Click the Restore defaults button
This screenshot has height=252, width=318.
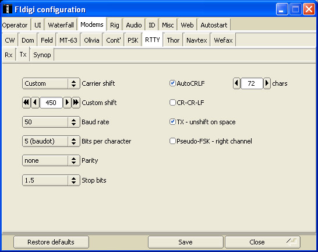(x=51, y=242)
